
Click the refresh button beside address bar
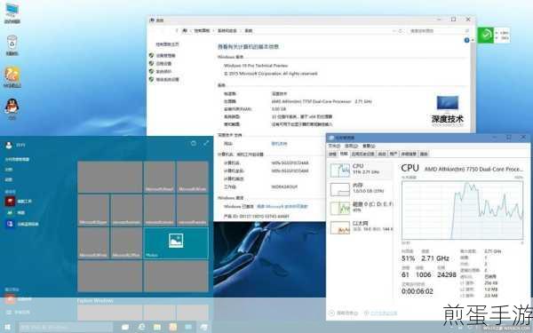(x=401, y=30)
